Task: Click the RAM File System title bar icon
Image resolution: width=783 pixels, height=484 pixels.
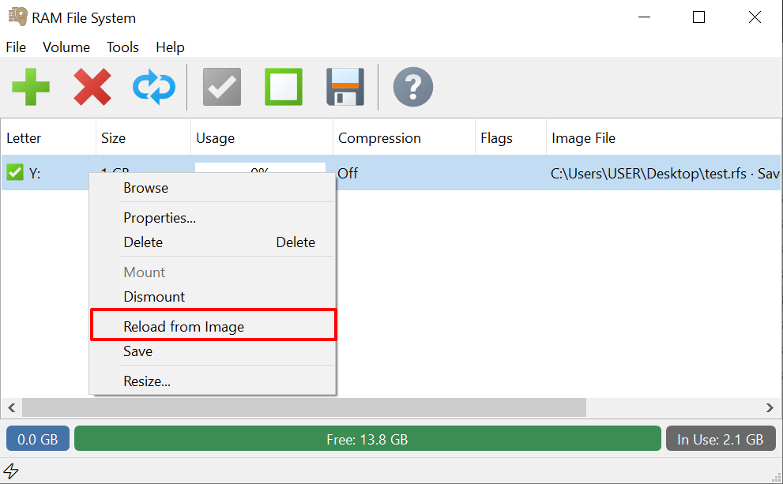Action: [18, 17]
